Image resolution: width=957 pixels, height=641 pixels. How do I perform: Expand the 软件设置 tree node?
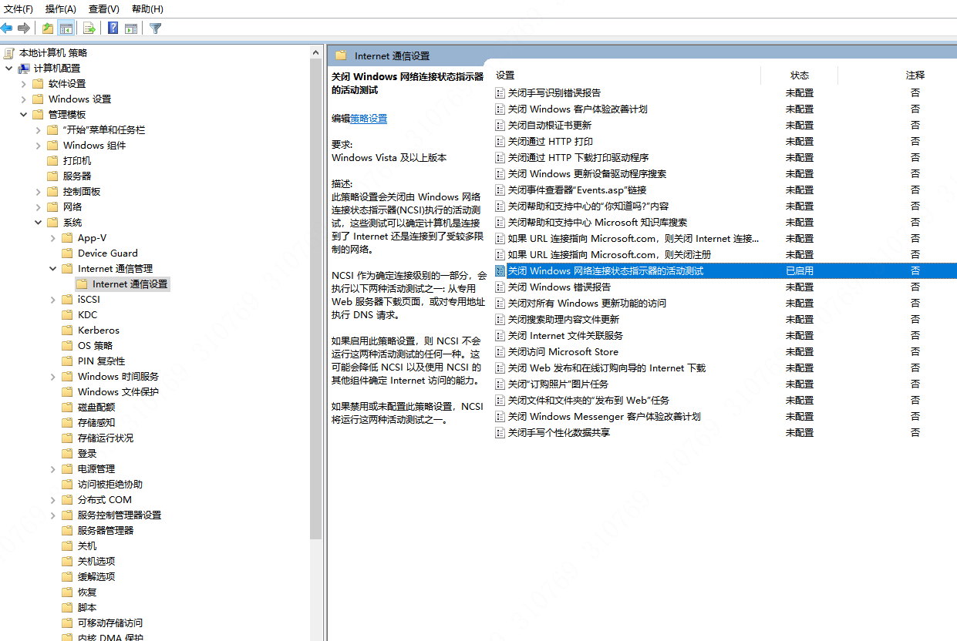23,84
